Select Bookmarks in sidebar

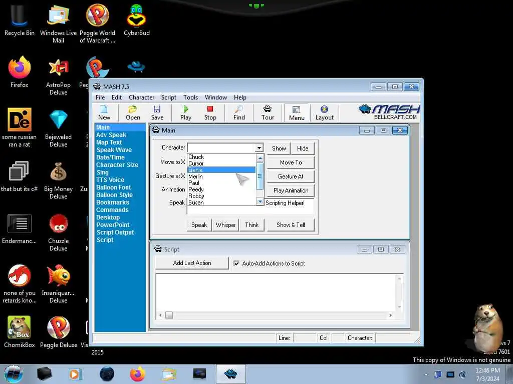[113, 202]
